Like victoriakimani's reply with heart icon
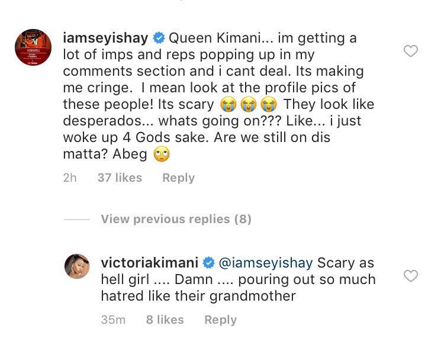The image size is (444, 348). coord(410,276)
